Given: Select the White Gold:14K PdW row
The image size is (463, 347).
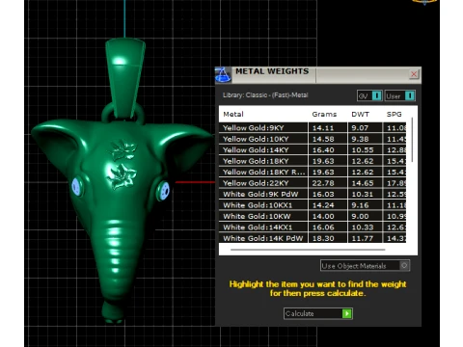Looking at the screenshot, I should pyautogui.click(x=313, y=238).
